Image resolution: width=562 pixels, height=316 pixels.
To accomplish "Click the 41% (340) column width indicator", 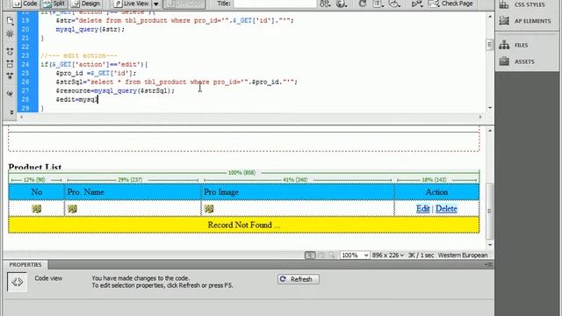I will pos(295,179).
